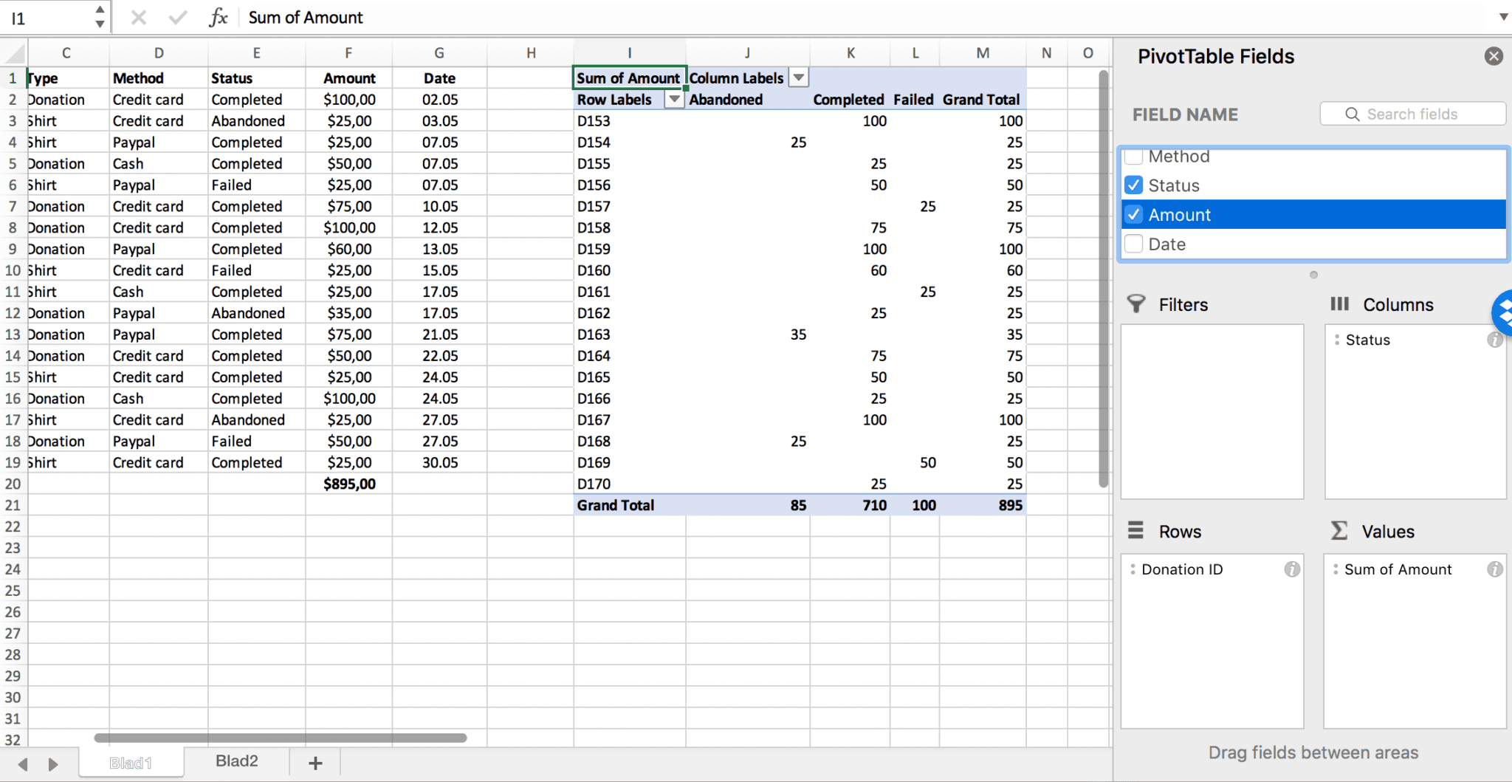Select the Blad1 sheet tab

click(131, 761)
